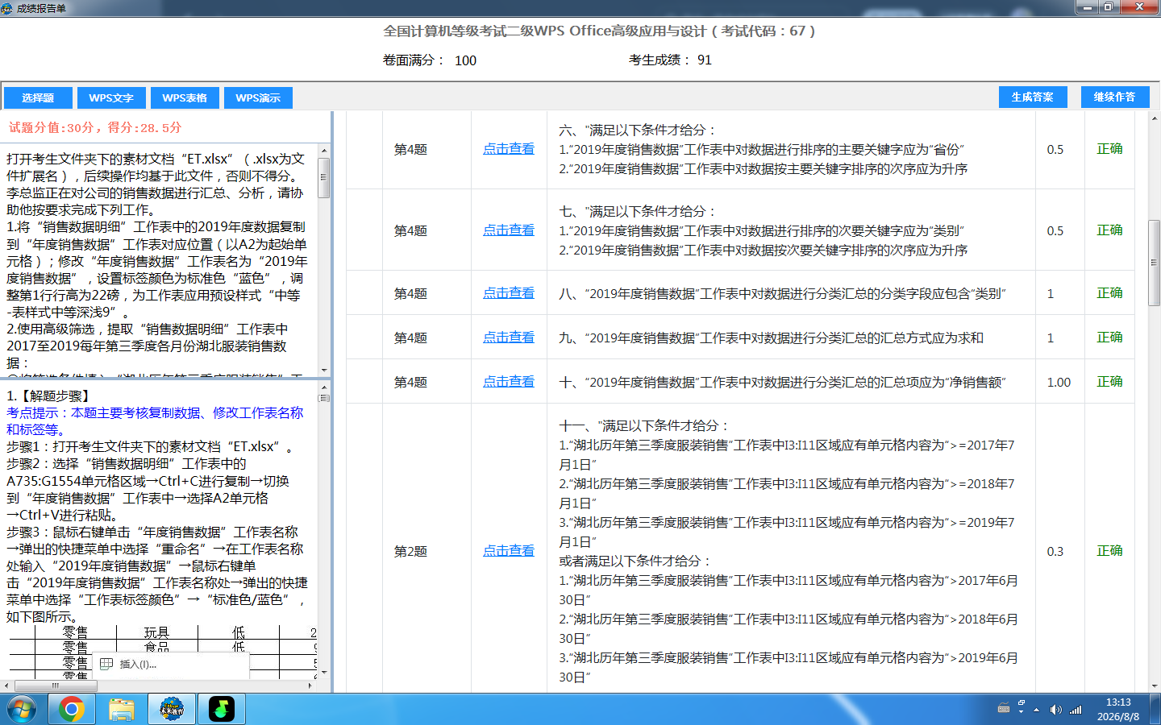
Task: Click the solution steps panel vertical scrollbar thumb
Action: click(324, 397)
